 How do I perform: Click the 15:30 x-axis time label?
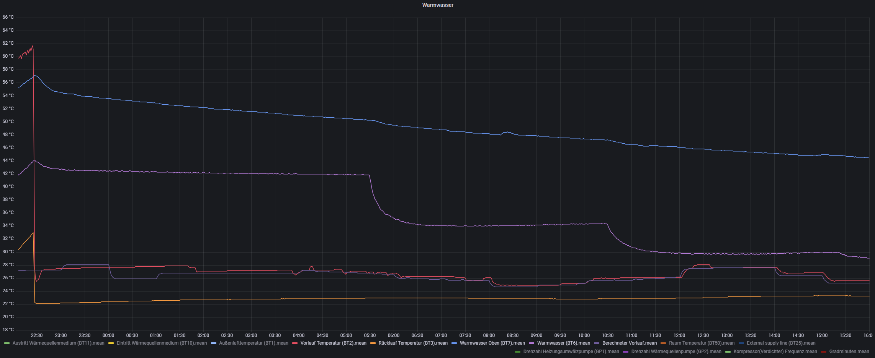coord(846,335)
